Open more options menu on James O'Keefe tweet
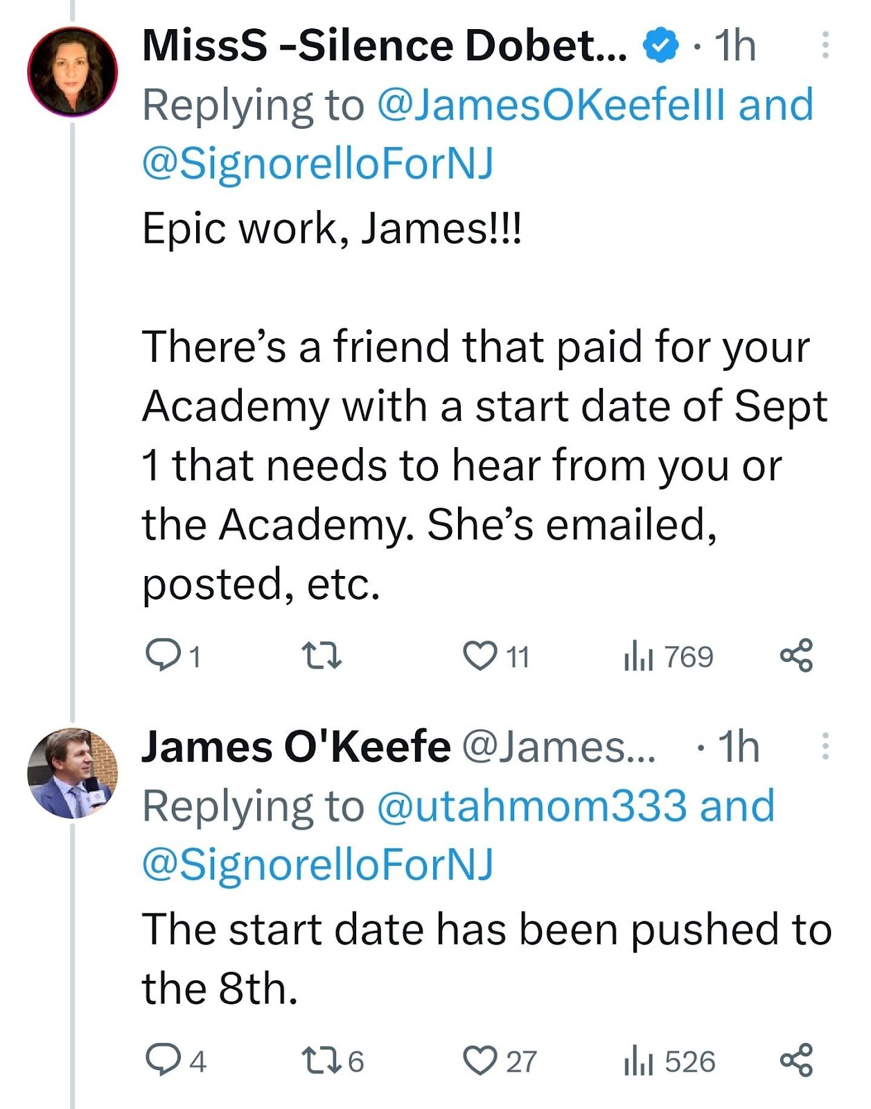 [x=825, y=746]
